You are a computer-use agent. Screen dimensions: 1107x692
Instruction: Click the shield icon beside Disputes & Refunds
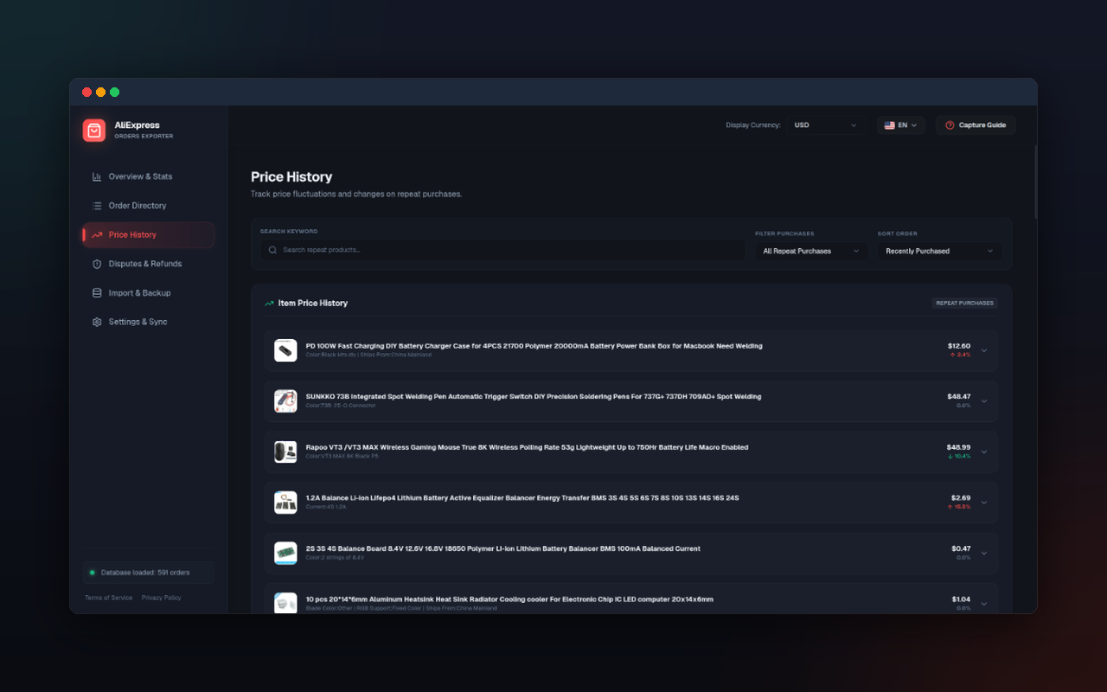(97, 264)
